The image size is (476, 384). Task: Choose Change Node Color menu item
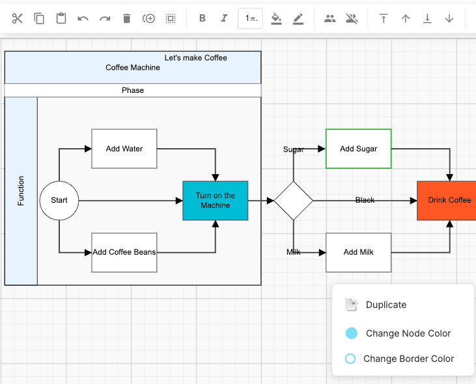(x=408, y=333)
